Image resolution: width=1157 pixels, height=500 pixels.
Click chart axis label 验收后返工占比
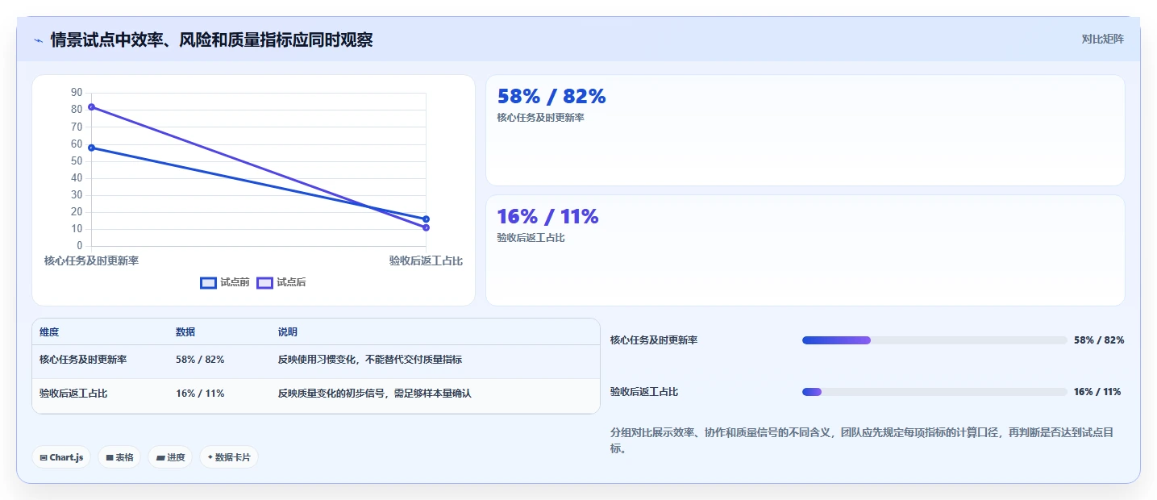426,261
